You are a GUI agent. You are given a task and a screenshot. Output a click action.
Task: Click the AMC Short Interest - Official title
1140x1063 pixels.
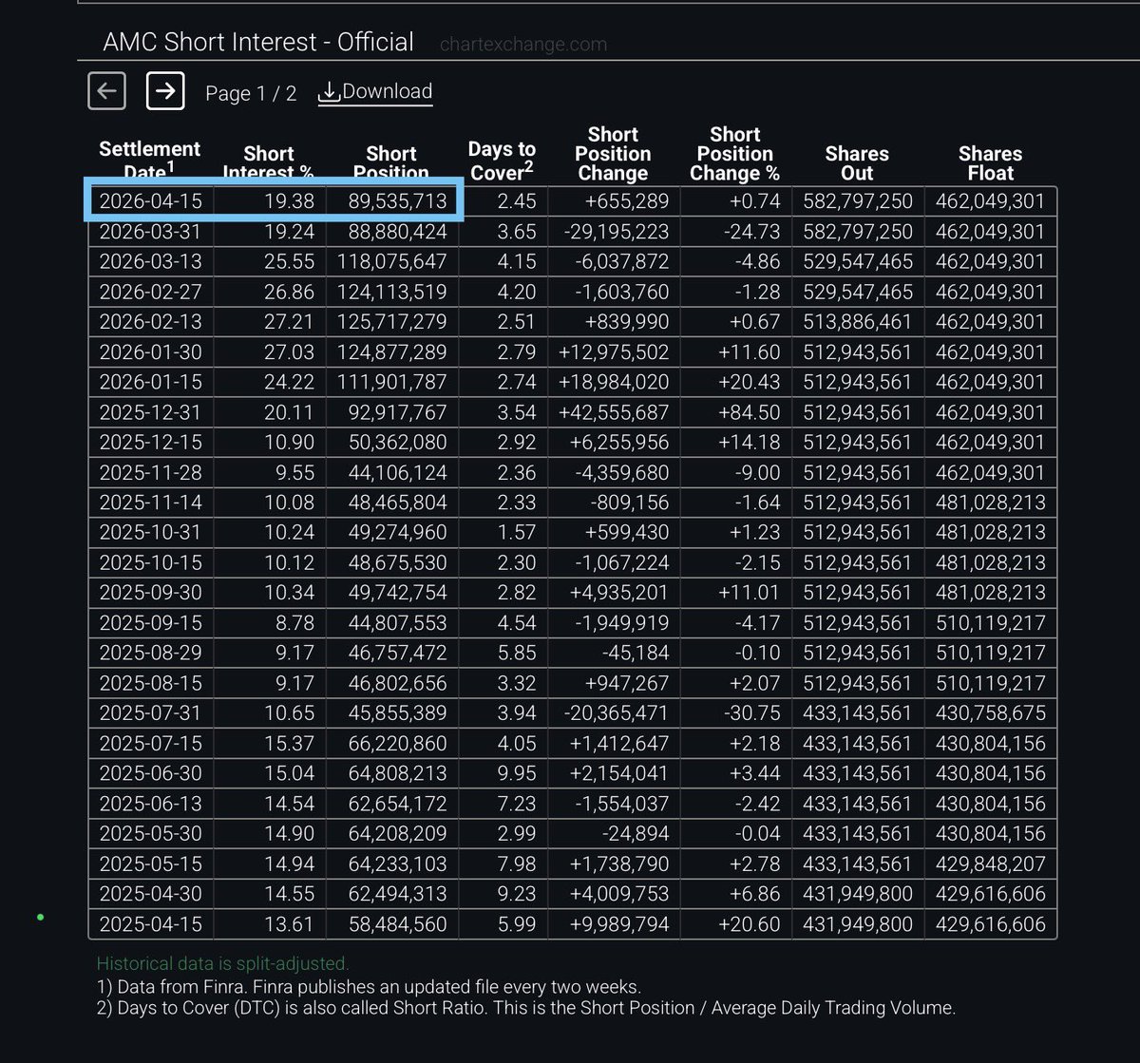pos(258,42)
